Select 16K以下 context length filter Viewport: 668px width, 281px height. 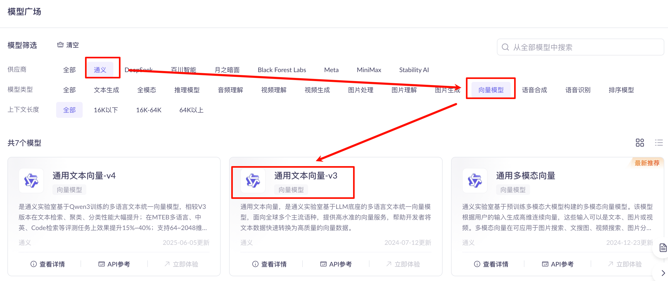click(x=106, y=110)
